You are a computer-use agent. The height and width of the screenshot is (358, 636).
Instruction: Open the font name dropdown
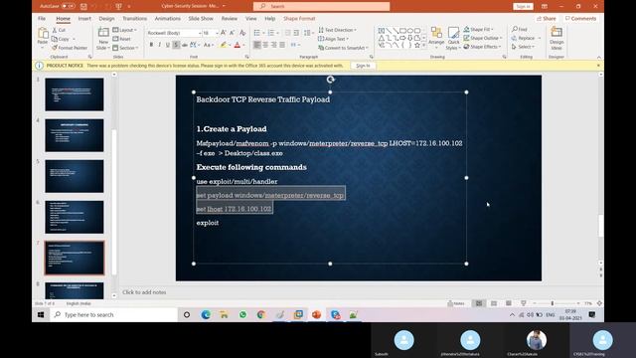pos(200,33)
